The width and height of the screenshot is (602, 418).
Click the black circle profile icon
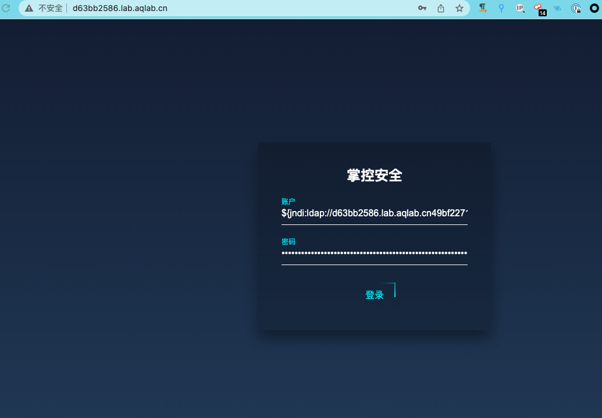[594, 8]
